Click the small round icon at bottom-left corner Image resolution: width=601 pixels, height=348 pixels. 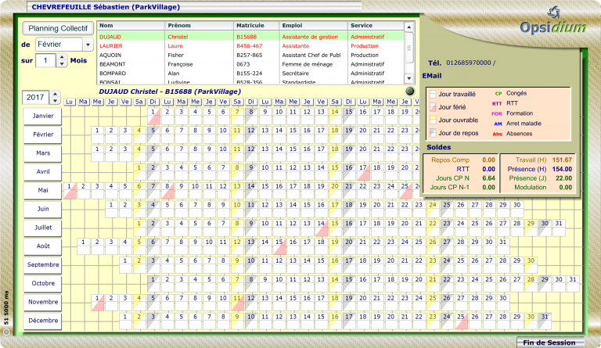(x=6, y=332)
